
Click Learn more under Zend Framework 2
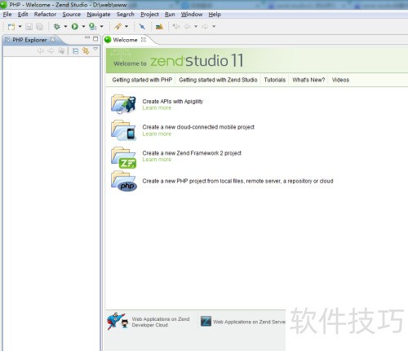coord(157,160)
